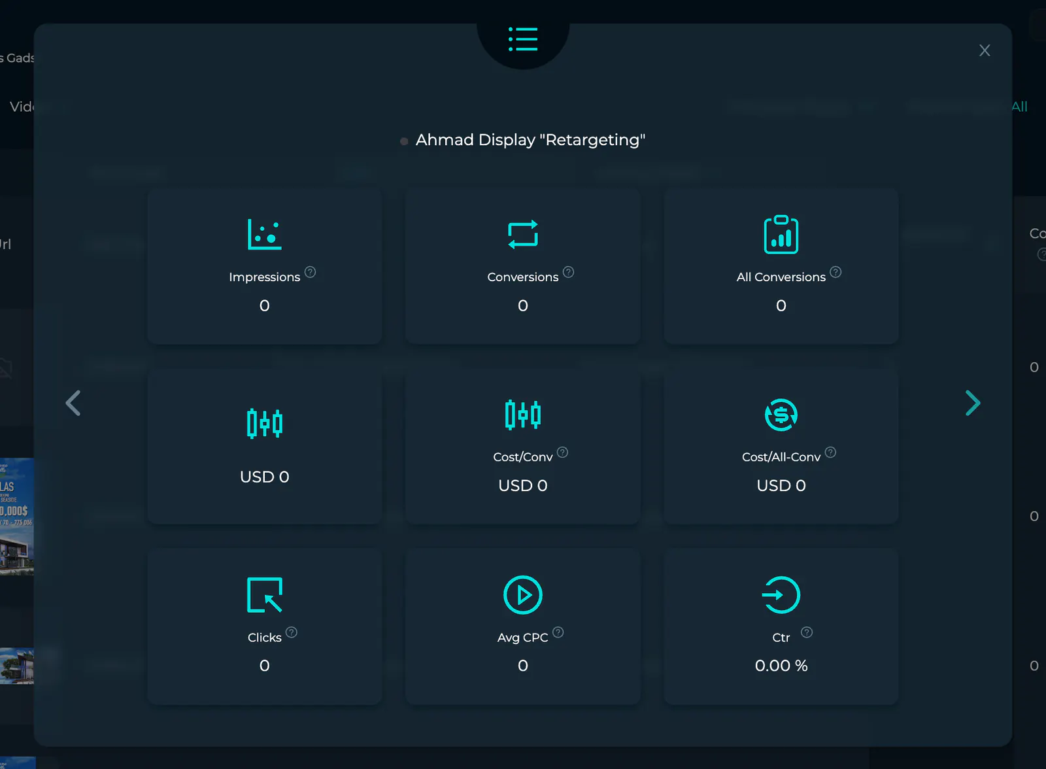Click the Impressions label
1046x769 pixels.
pos(265,277)
